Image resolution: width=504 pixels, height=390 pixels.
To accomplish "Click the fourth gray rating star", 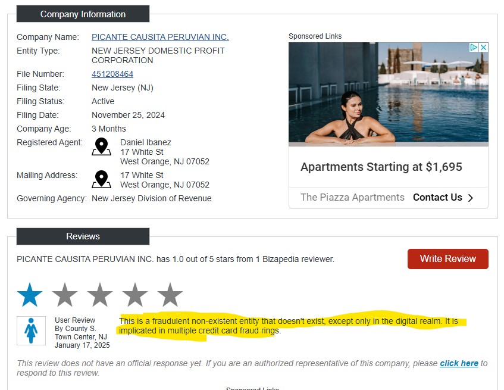I will (134, 295).
